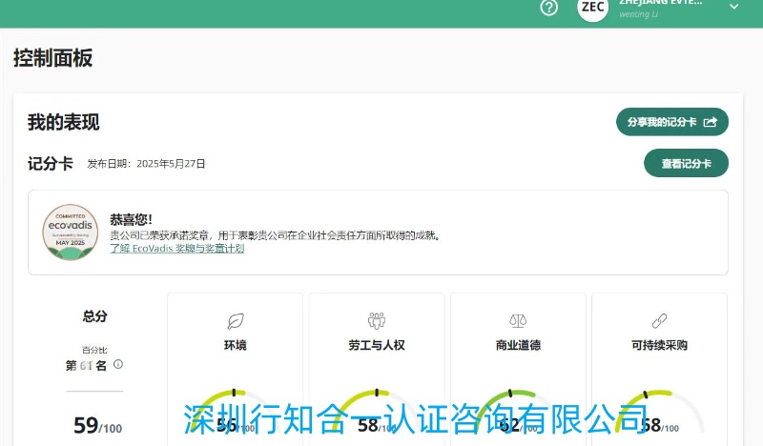Click the percentile info icon
The width and height of the screenshot is (763, 446).
coord(117,364)
